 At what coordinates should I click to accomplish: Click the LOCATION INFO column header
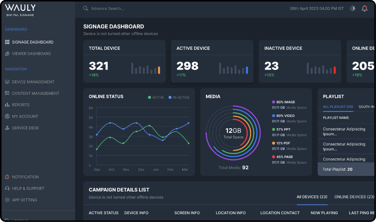coord(231,213)
